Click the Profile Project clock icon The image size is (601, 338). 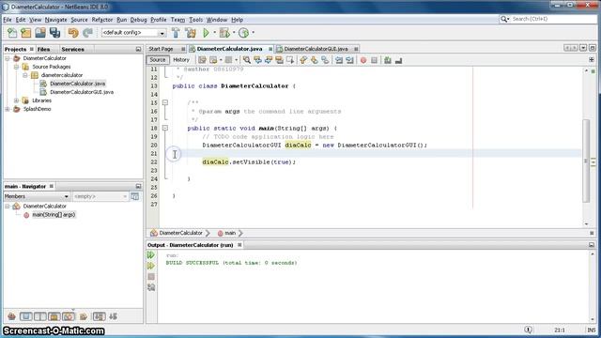[x=244, y=33]
